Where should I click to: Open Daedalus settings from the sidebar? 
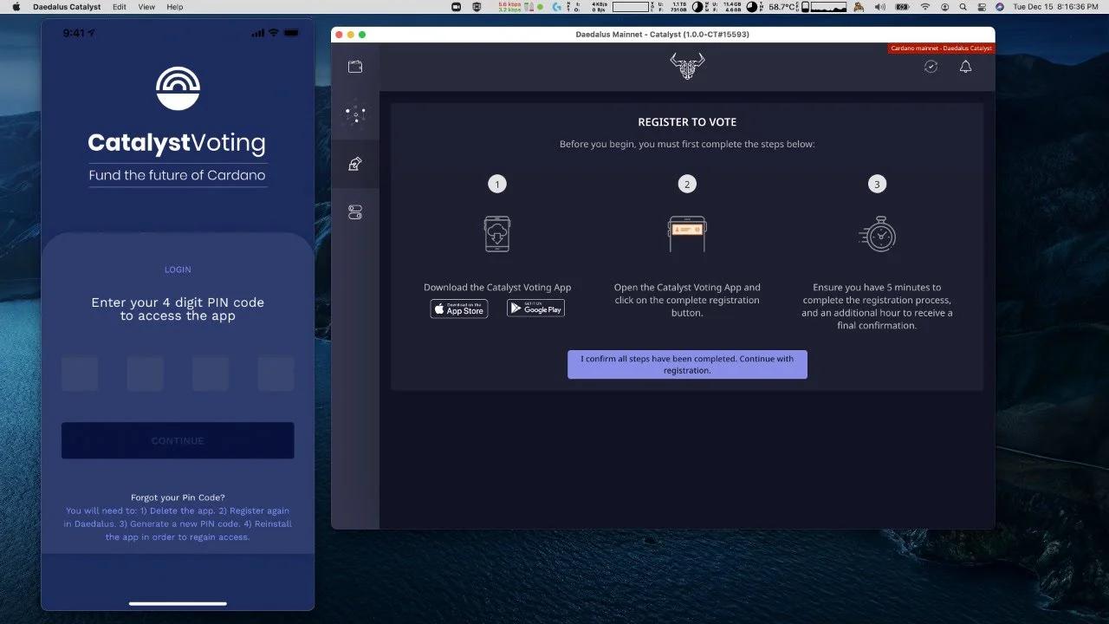point(354,211)
